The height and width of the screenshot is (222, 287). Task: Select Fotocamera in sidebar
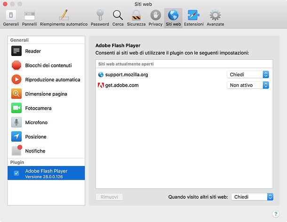coord(46,108)
